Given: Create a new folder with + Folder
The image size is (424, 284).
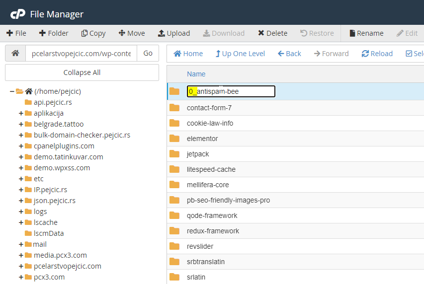Looking at the screenshot, I should pyautogui.click(x=54, y=33).
